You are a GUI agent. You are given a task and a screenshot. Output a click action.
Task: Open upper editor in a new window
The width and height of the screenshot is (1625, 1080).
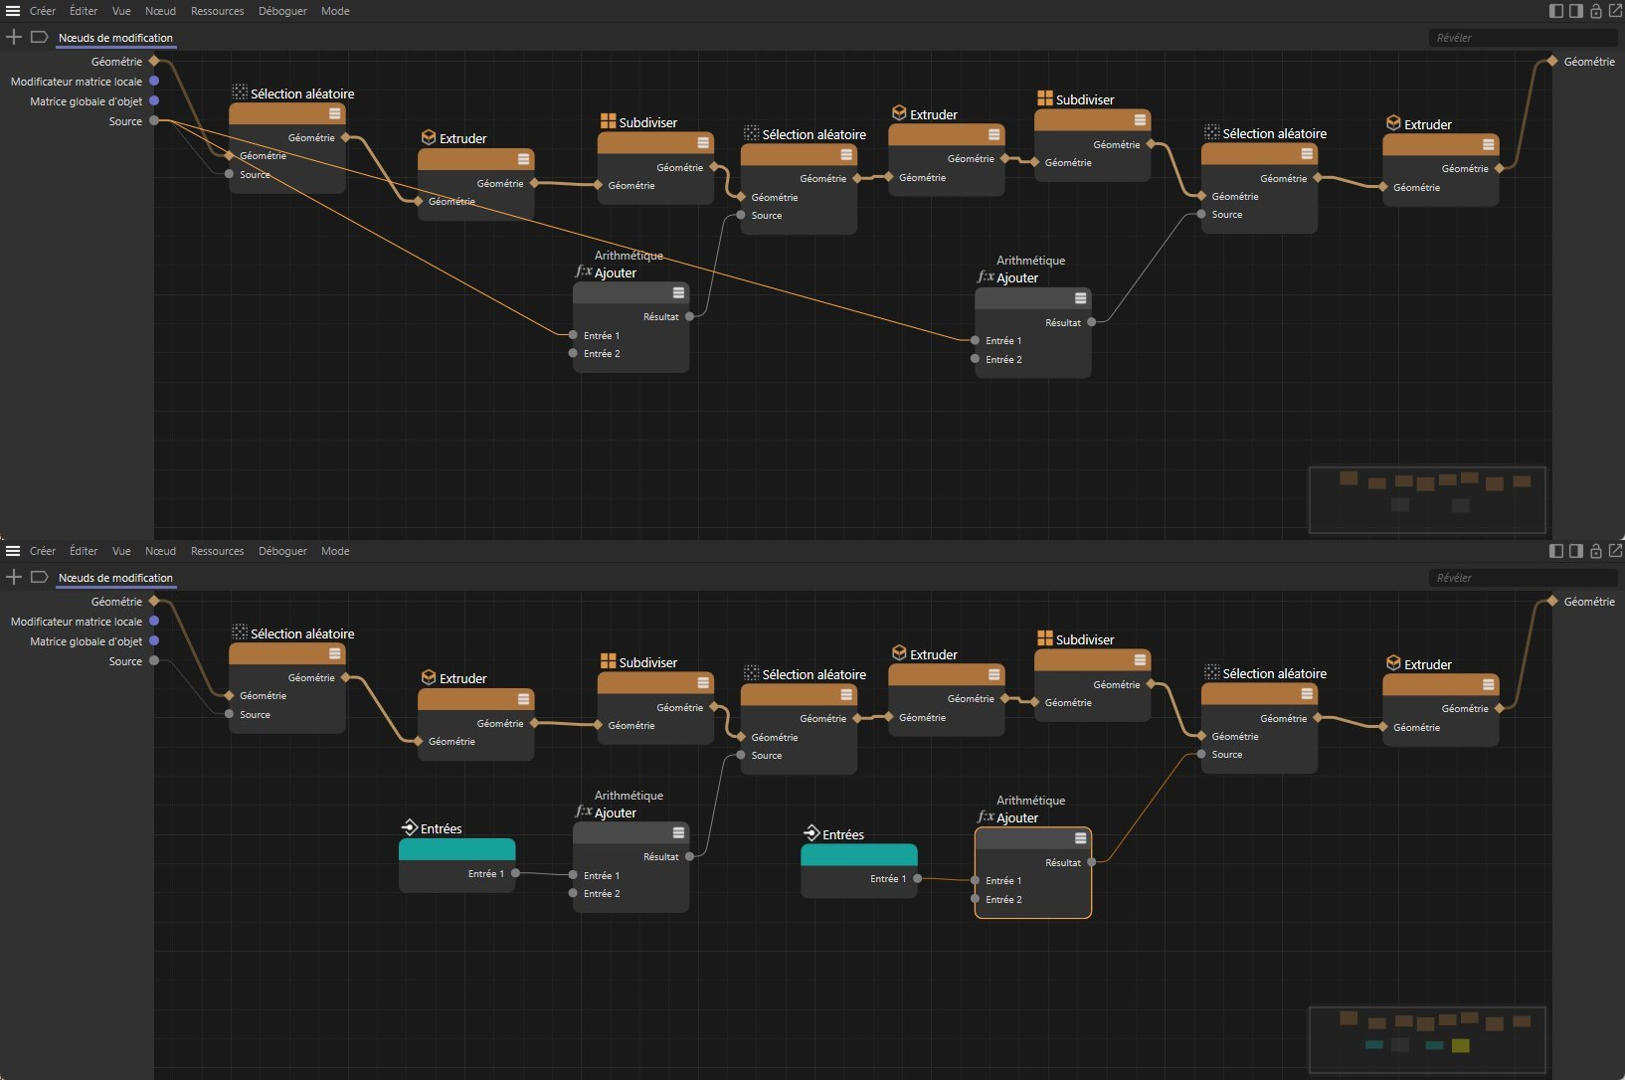tap(1616, 10)
